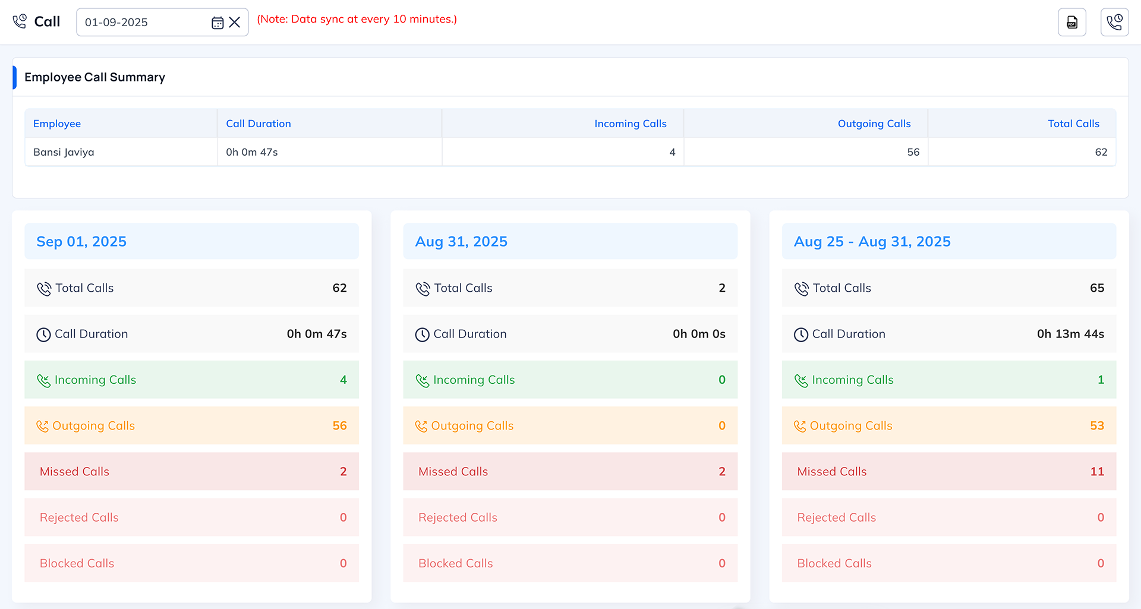
Task: Focus the date input showing 01-09-2025
Action: pyautogui.click(x=143, y=23)
